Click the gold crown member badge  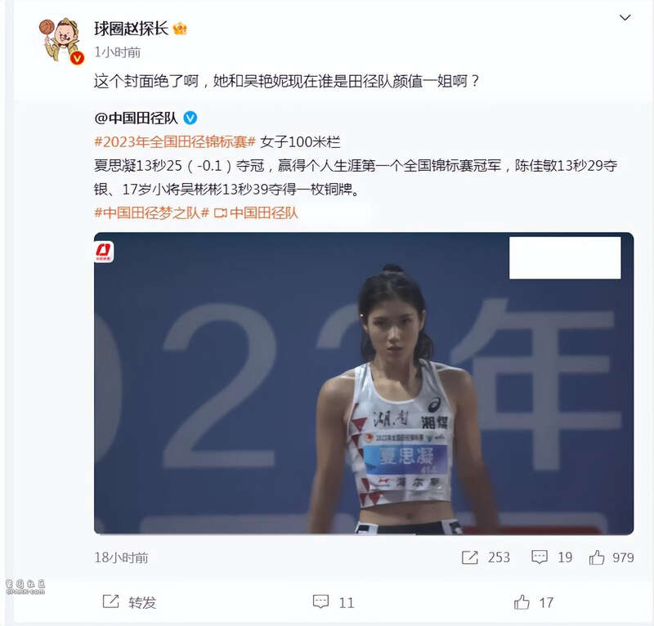click(180, 29)
